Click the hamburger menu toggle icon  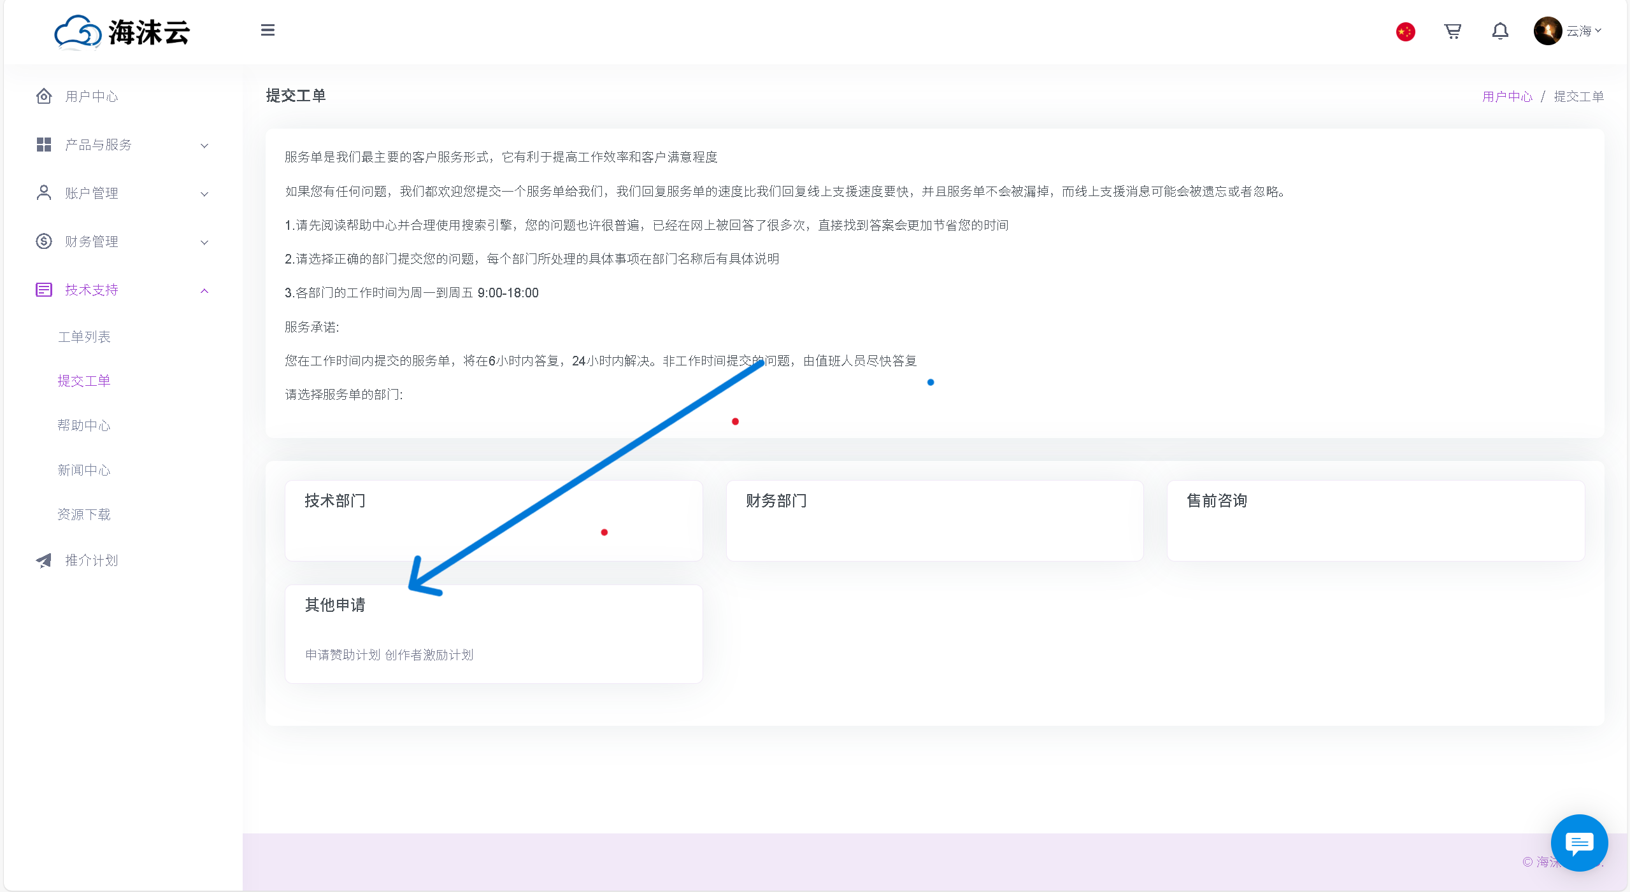click(x=268, y=30)
